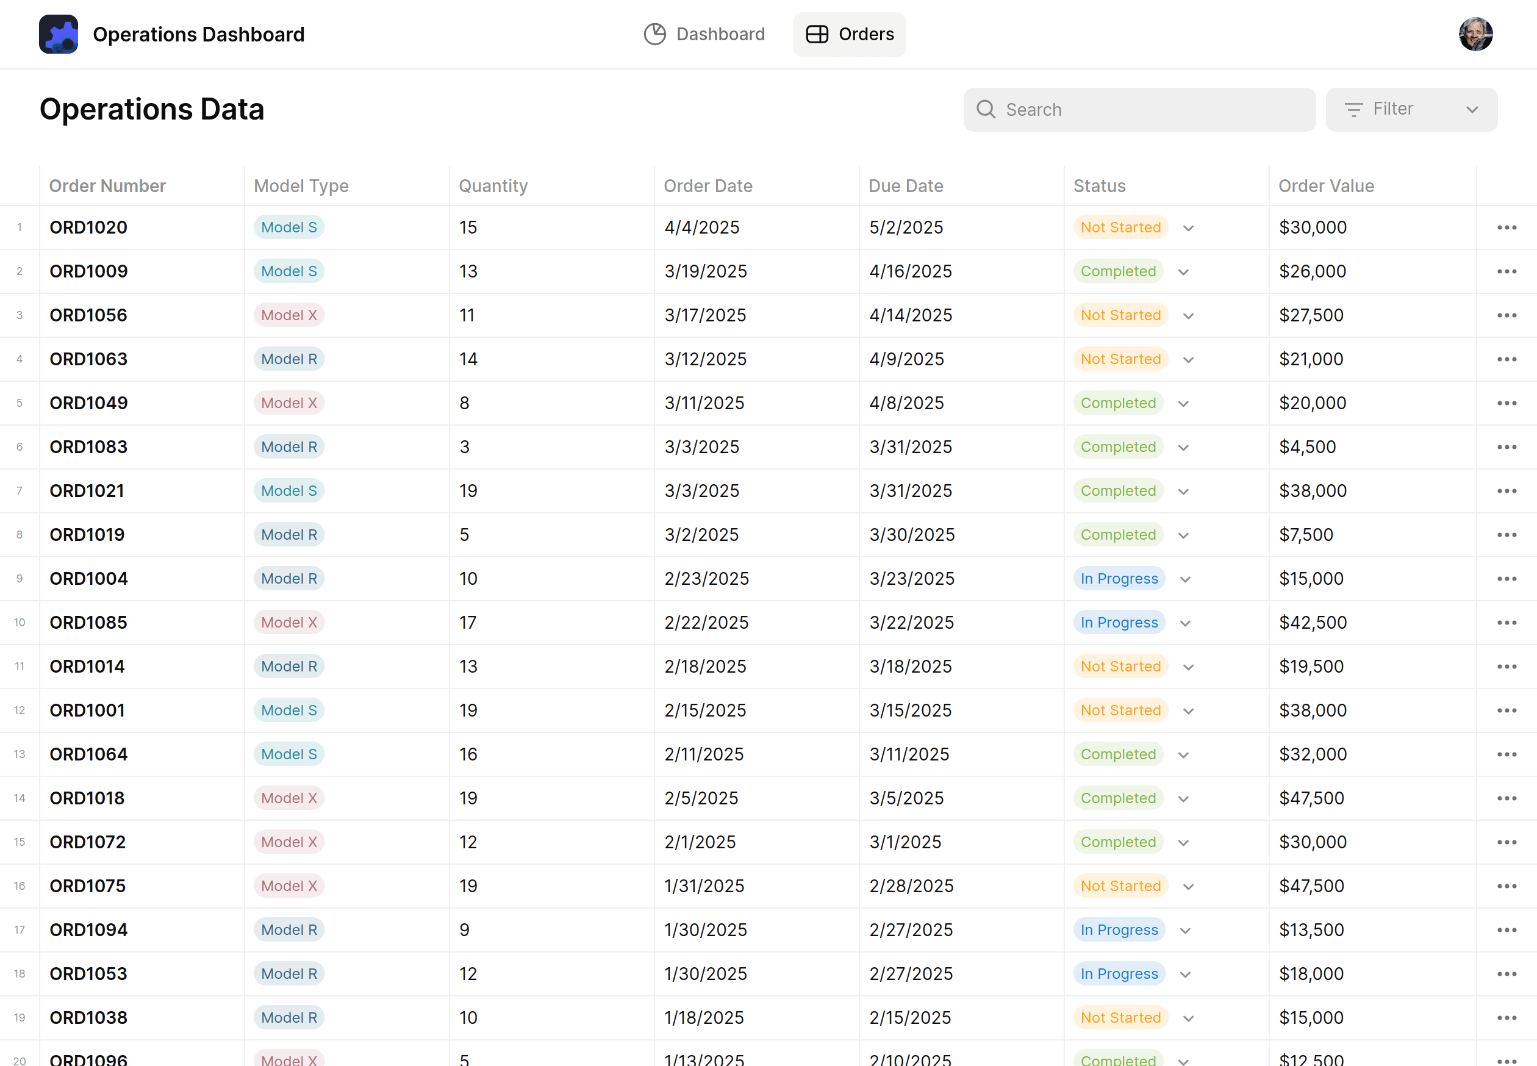Viewport: 1537px width, 1066px height.
Task: Toggle ORD1063 status to In Progress
Action: (x=1189, y=359)
